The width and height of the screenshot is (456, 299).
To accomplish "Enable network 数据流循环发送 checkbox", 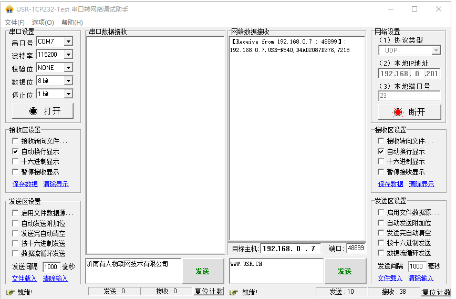I will (x=381, y=253).
